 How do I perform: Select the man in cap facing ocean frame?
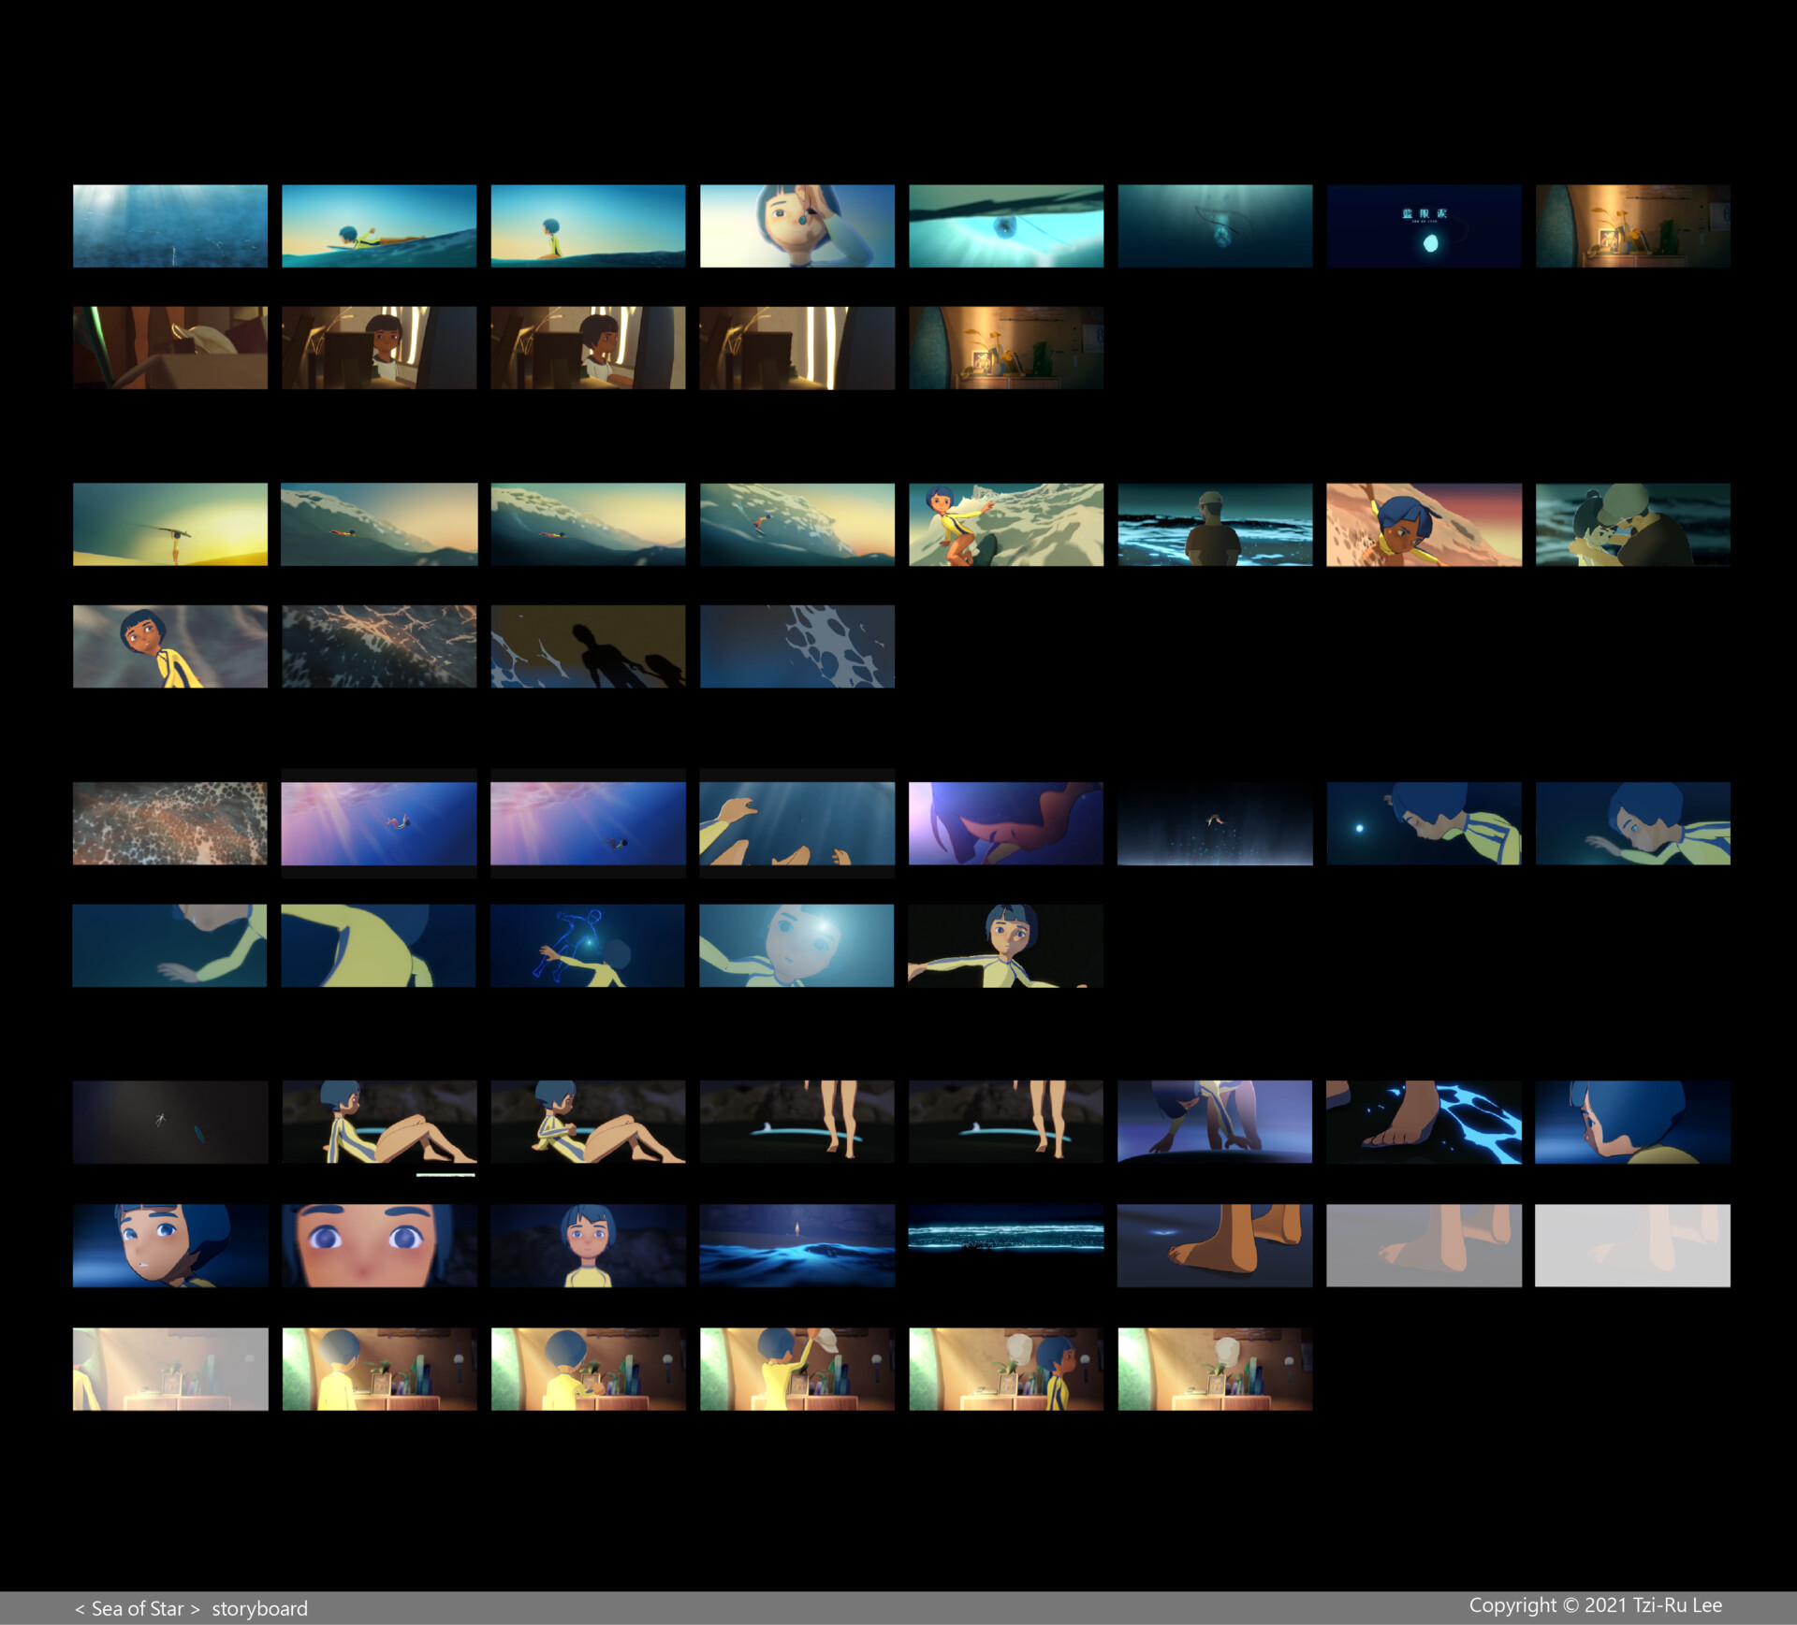point(1214,524)
